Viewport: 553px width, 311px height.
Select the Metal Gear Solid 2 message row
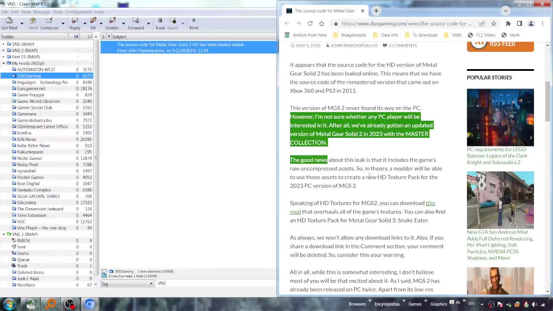tap(189, 48)
